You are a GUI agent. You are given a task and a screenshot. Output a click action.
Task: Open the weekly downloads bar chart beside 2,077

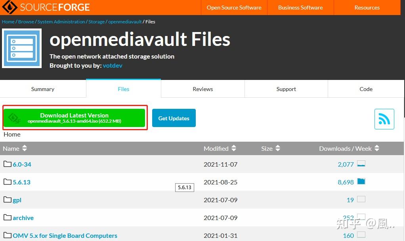(x=361, y=163)
